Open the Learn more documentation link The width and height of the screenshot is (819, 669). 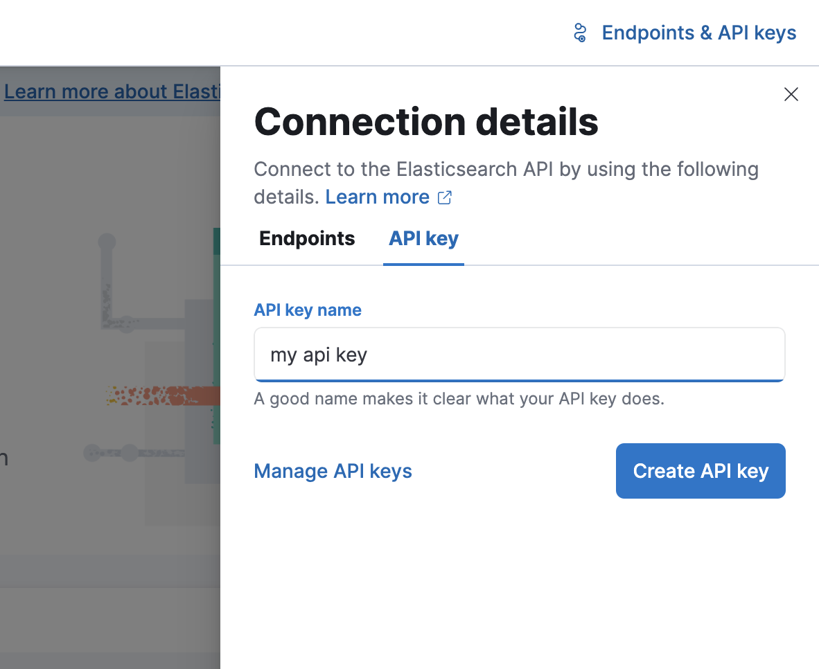click(377, 197)
